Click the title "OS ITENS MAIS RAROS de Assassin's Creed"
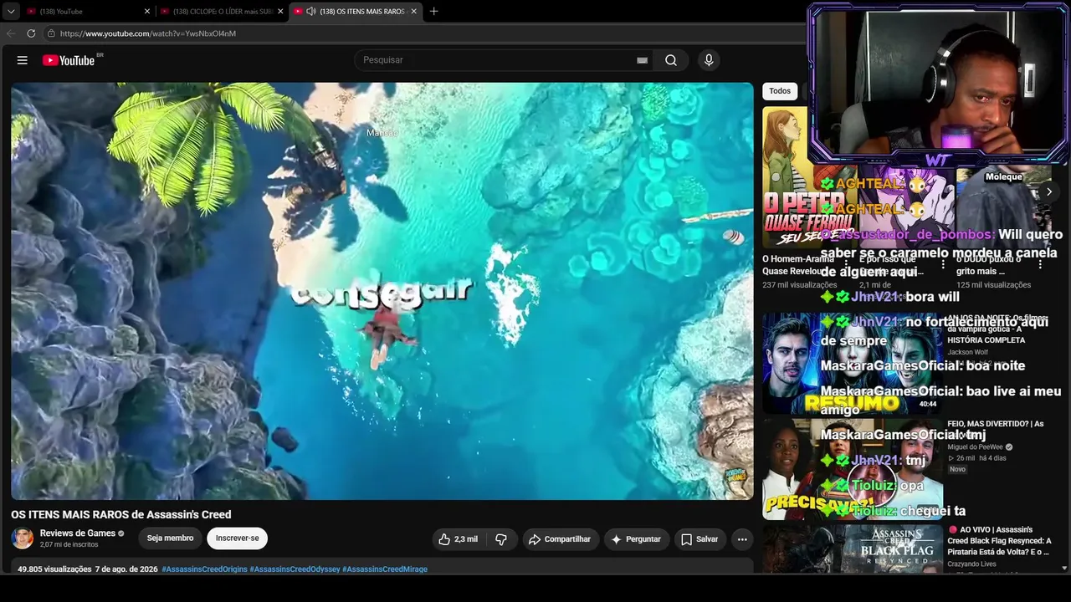 tap(121, 514)
